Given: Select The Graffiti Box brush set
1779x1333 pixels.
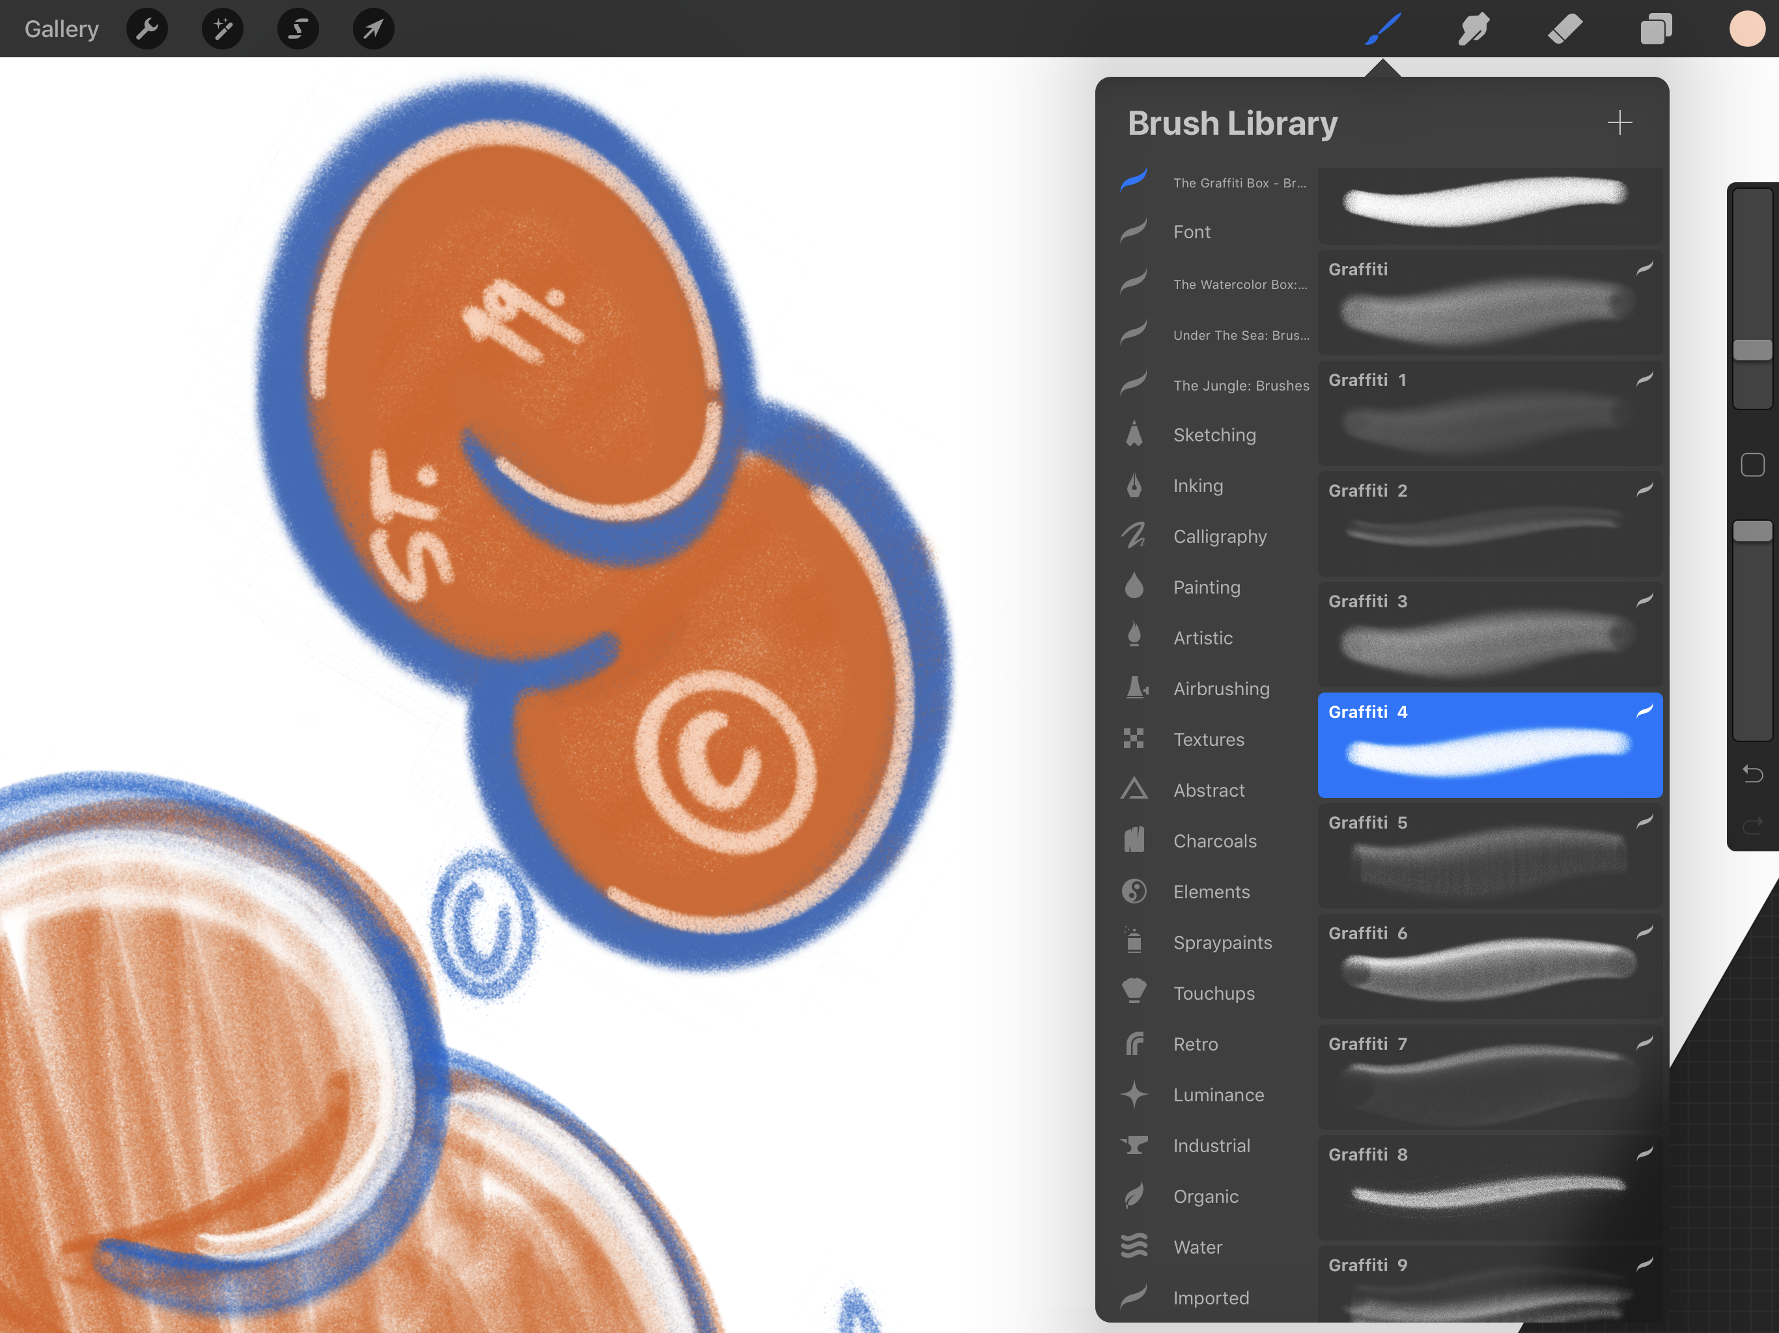Looking at the screenshot, I should [1239, 182].
